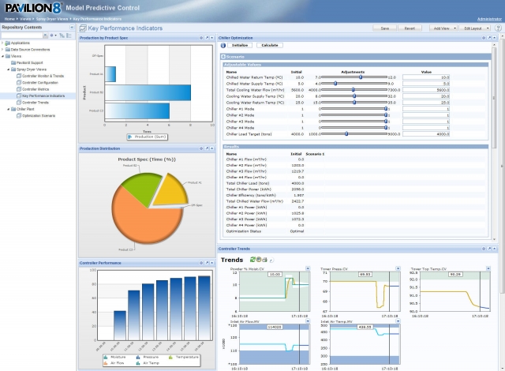
Task: Open the Add View dropdown
Action: click(x=443, y=28)
